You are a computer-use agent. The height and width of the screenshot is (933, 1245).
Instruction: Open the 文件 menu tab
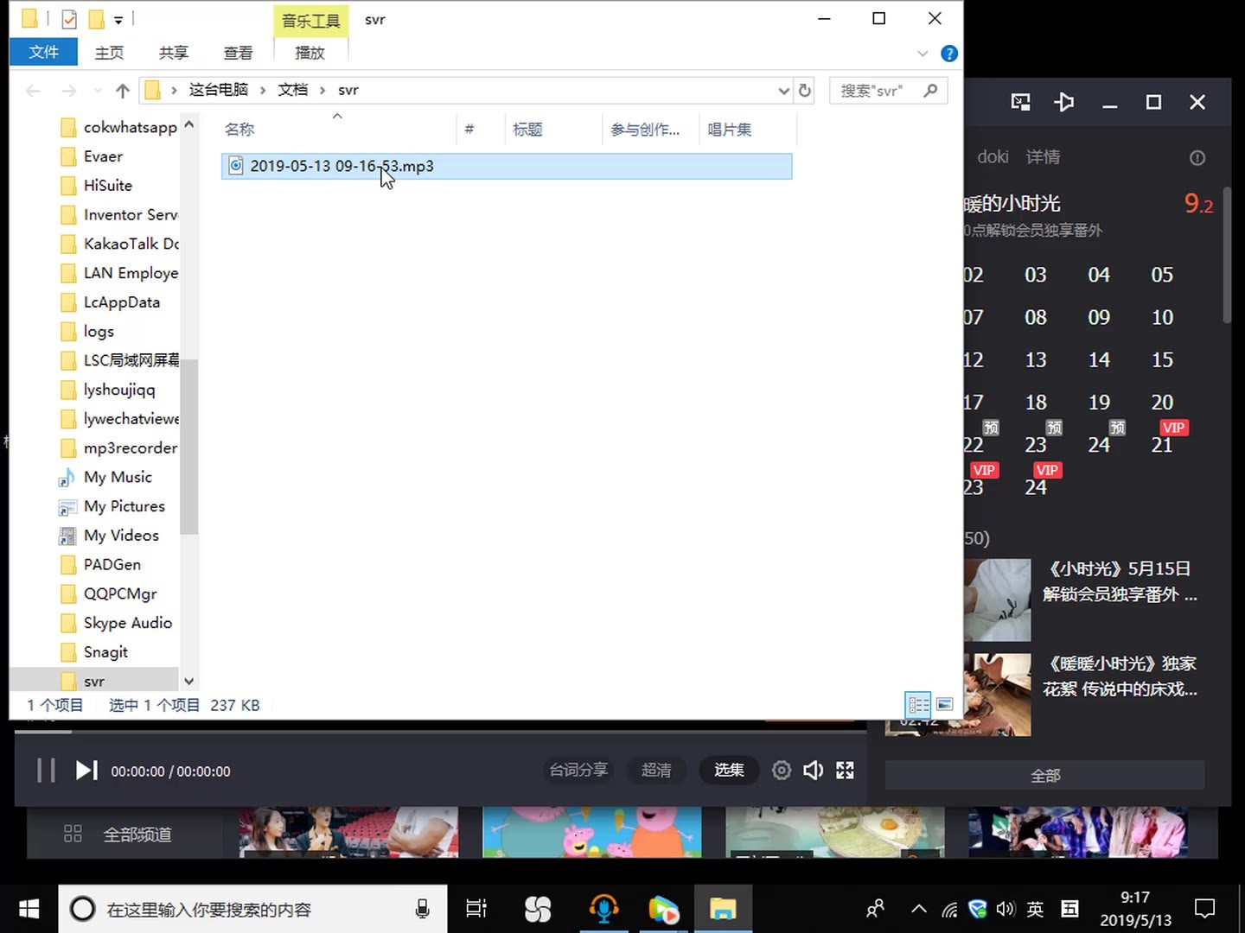pyautogui.click(x=43, y=53)
